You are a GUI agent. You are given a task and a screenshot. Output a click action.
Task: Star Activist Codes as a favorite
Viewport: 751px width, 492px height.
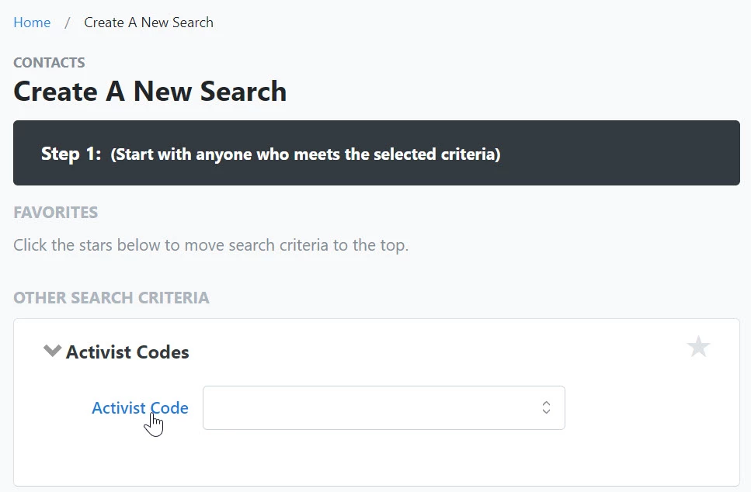(698, 347)
